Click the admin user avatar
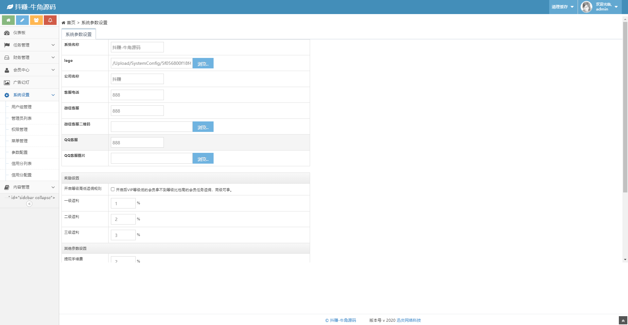 pos(586,7)
